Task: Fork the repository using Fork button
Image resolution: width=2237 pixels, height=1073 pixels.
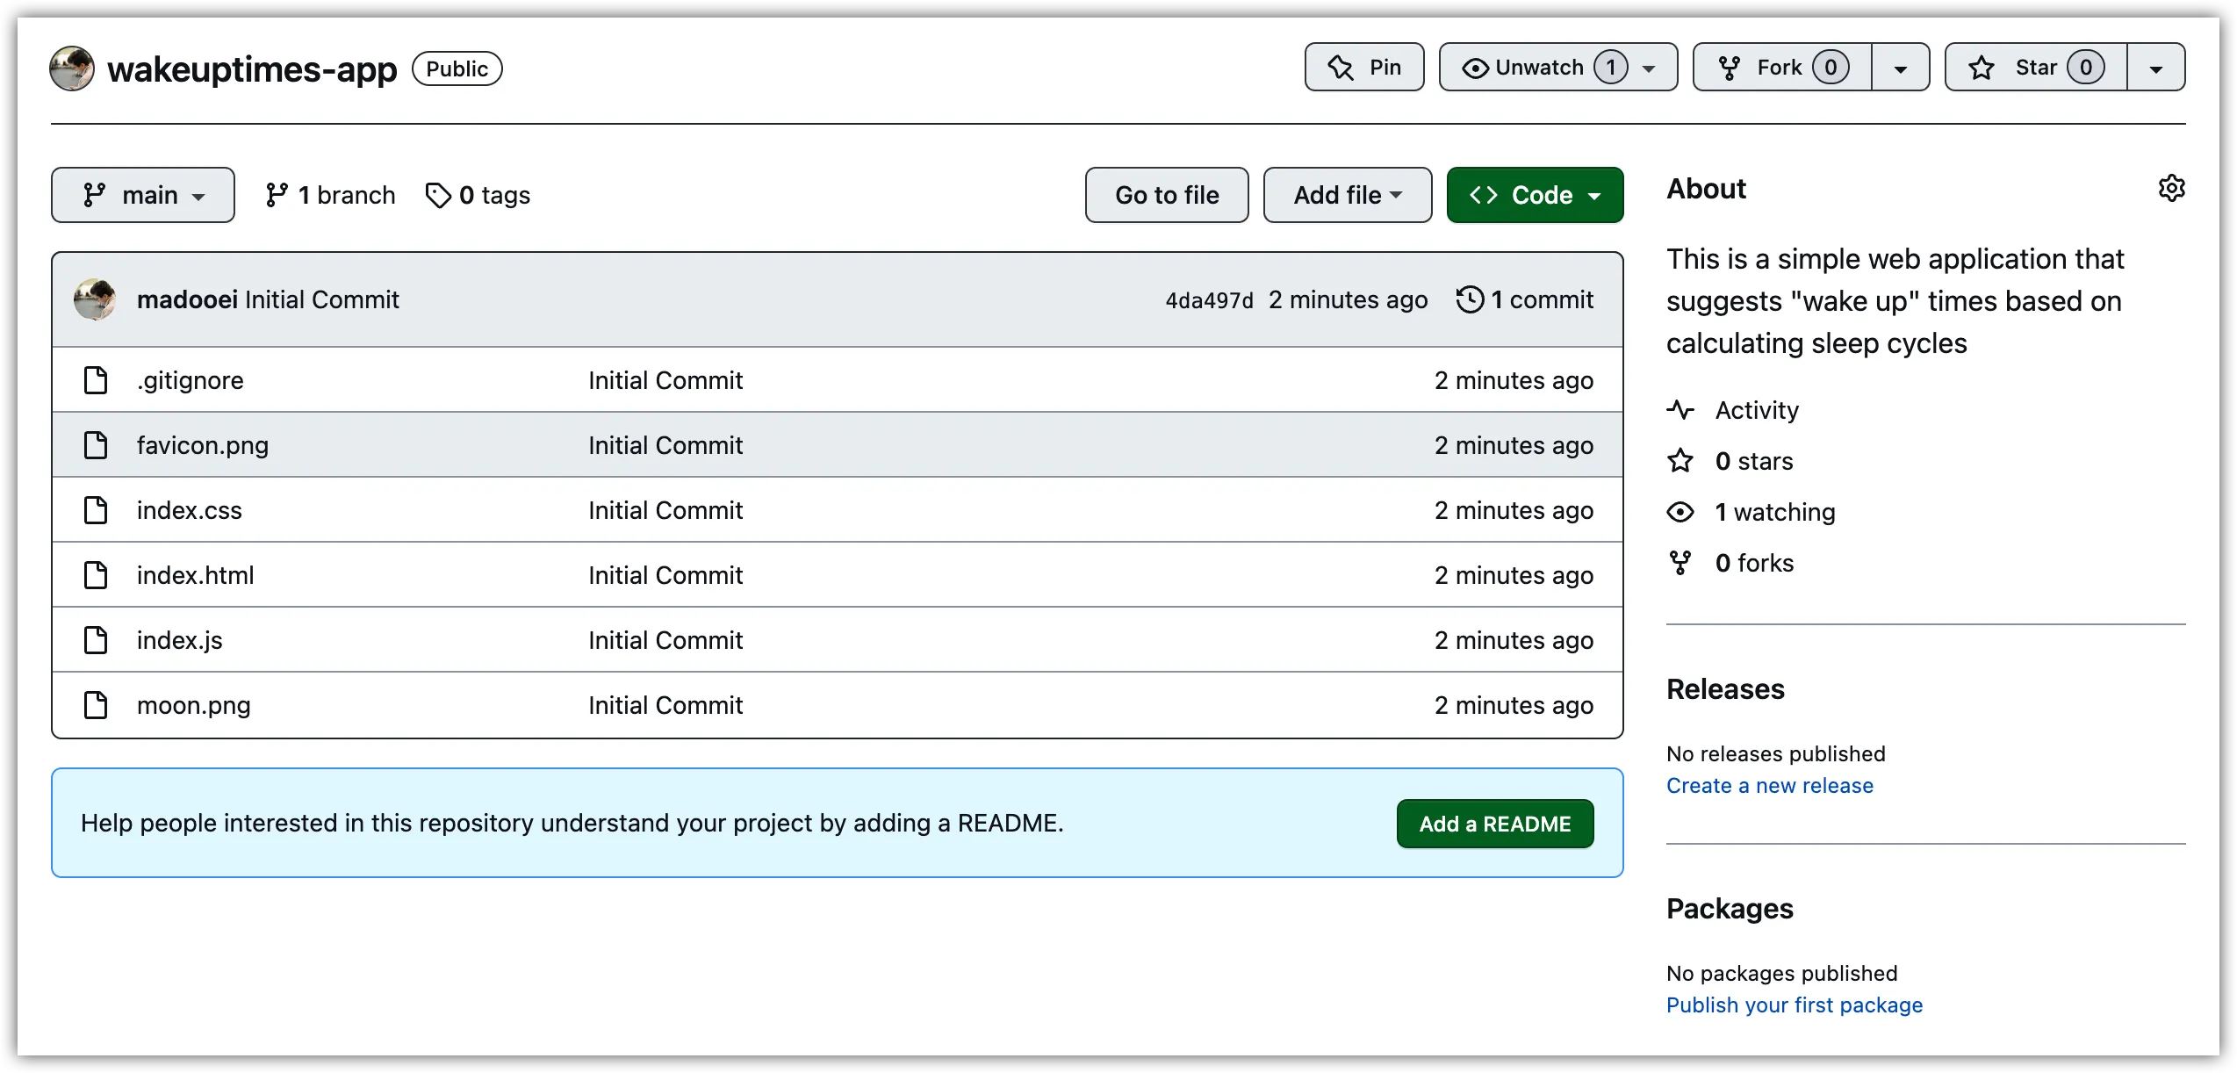Action: coord(1782,67)
